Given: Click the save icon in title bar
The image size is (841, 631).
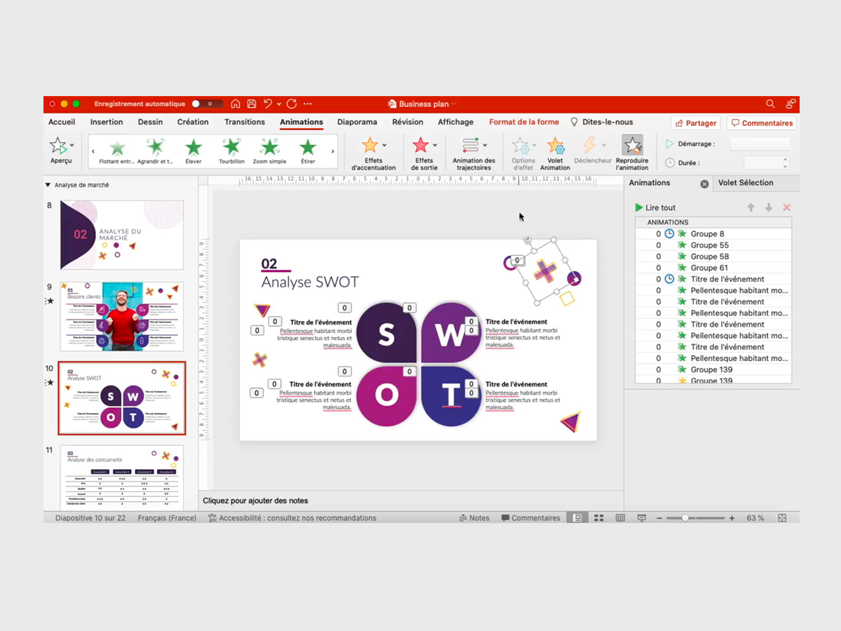Looking at the screenshot, I should click(x=252, y=104).
